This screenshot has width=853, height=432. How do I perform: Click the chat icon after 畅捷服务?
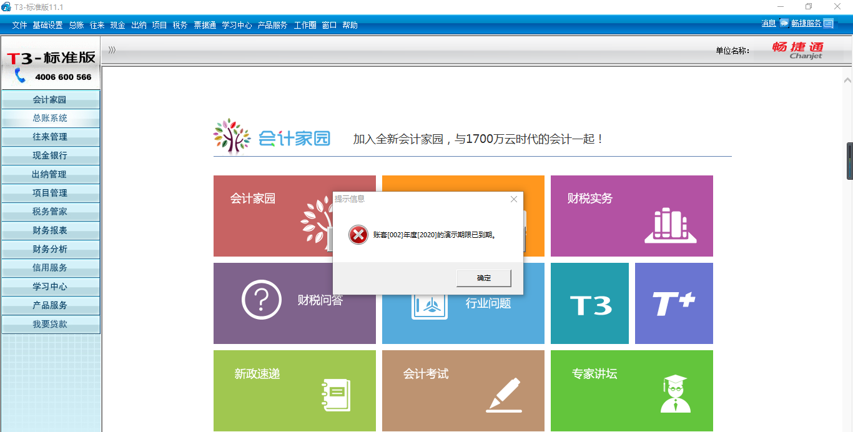(829, 23)
